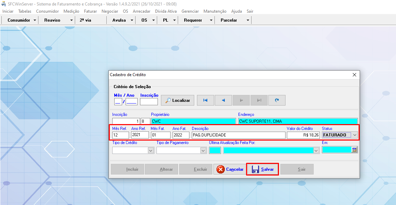Click the Inscrição search criteria field

pyautogui.click(x=149, y=101)
